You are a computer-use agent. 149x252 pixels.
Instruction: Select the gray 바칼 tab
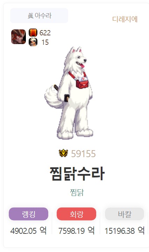coord(125,214)
